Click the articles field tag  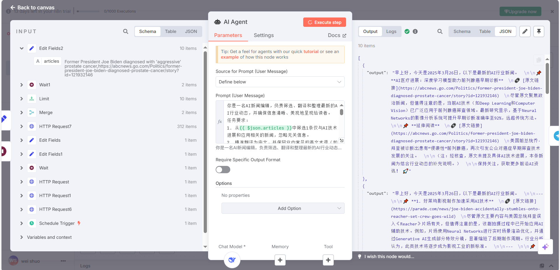[x=48, y=61]
